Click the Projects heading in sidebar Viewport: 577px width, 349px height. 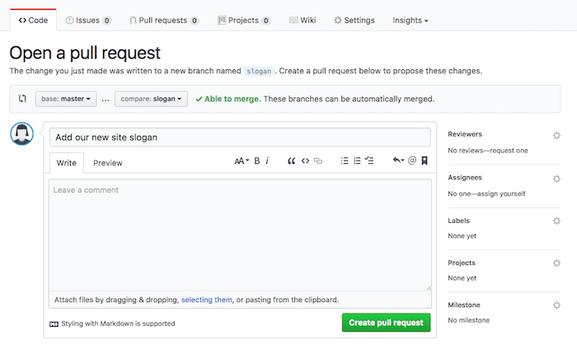tap(462, 263)
